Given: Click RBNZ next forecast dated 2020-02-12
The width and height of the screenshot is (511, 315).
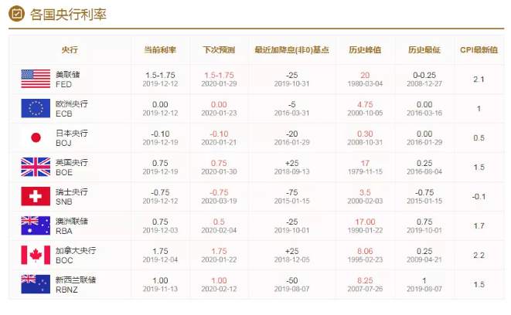Looking at the screenshot, I should [x=219, y=284].
